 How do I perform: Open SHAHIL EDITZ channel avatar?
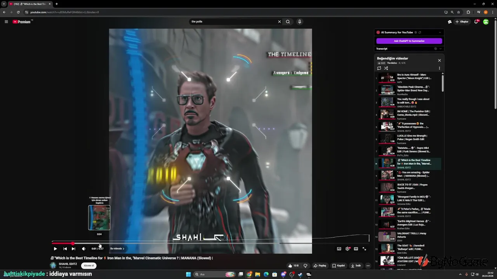pyautogui.click(x=53, y=265)
